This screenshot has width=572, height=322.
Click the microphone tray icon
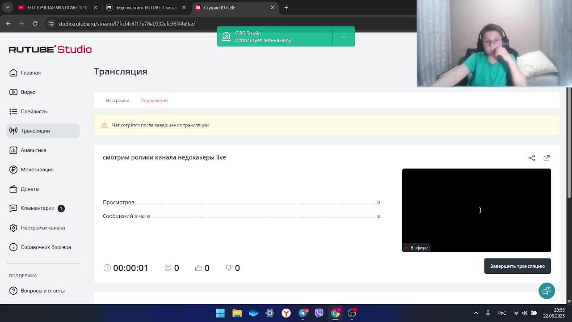488,313
